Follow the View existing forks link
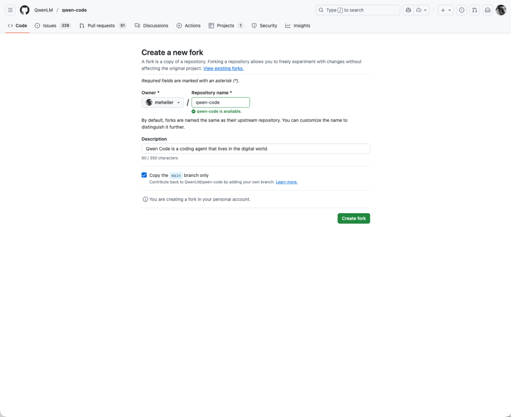Screen dimensions: 511x417 click(x=223, y=68)
